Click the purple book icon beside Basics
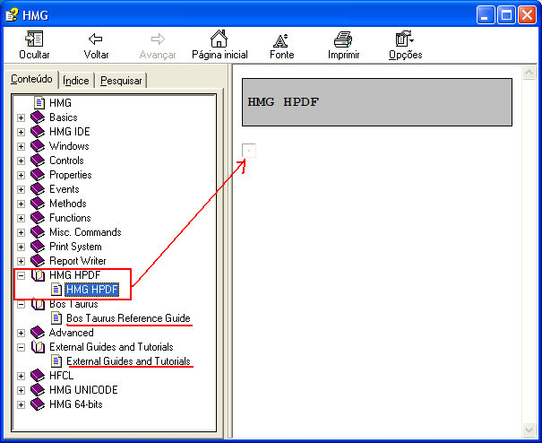The height and width of the screenshot is (443, 542). [x=38, y=117]
